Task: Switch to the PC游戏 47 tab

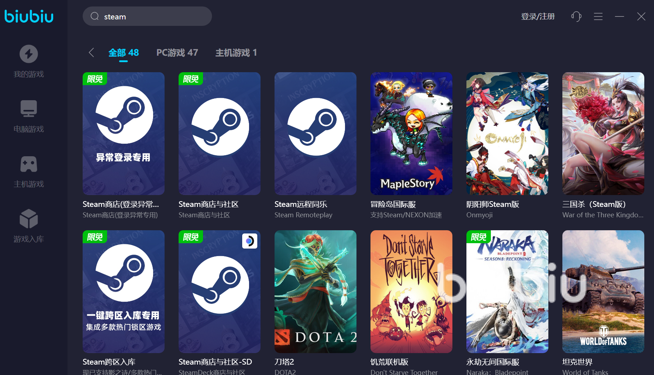Action: point(177,53)
